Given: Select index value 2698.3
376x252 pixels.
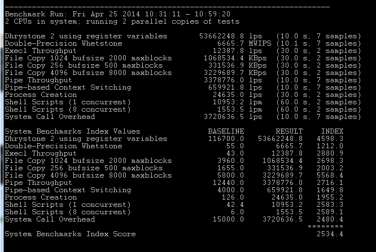Looking at the screenshot, I should [x=330, y=161].
